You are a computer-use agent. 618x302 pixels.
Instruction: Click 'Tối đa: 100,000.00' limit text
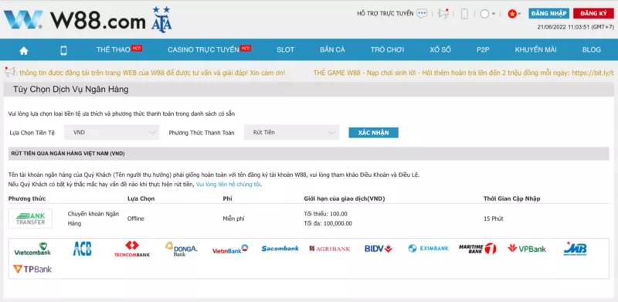328,223
